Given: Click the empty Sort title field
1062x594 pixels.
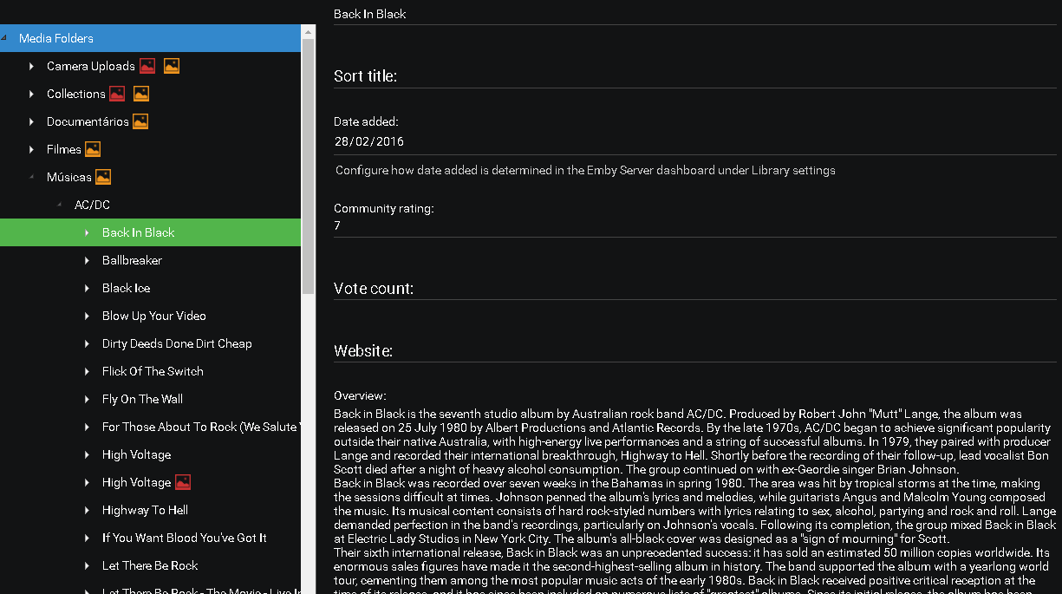Looking at the screenshot, I should pos(695,76).
